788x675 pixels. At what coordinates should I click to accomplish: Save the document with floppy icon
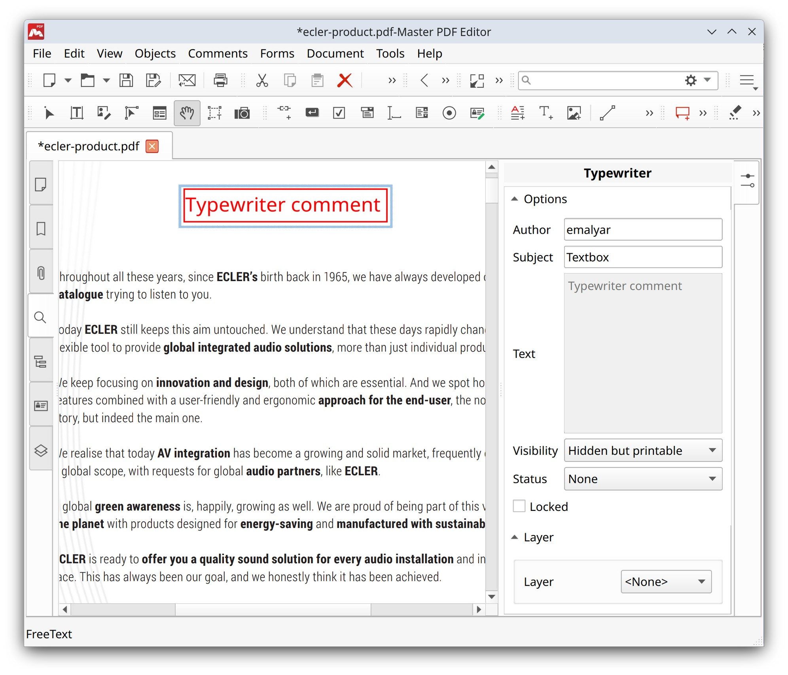(126, 80)
